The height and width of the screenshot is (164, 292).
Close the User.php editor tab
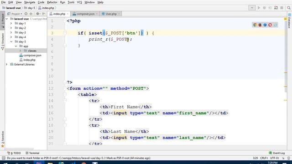click(119, 14)
